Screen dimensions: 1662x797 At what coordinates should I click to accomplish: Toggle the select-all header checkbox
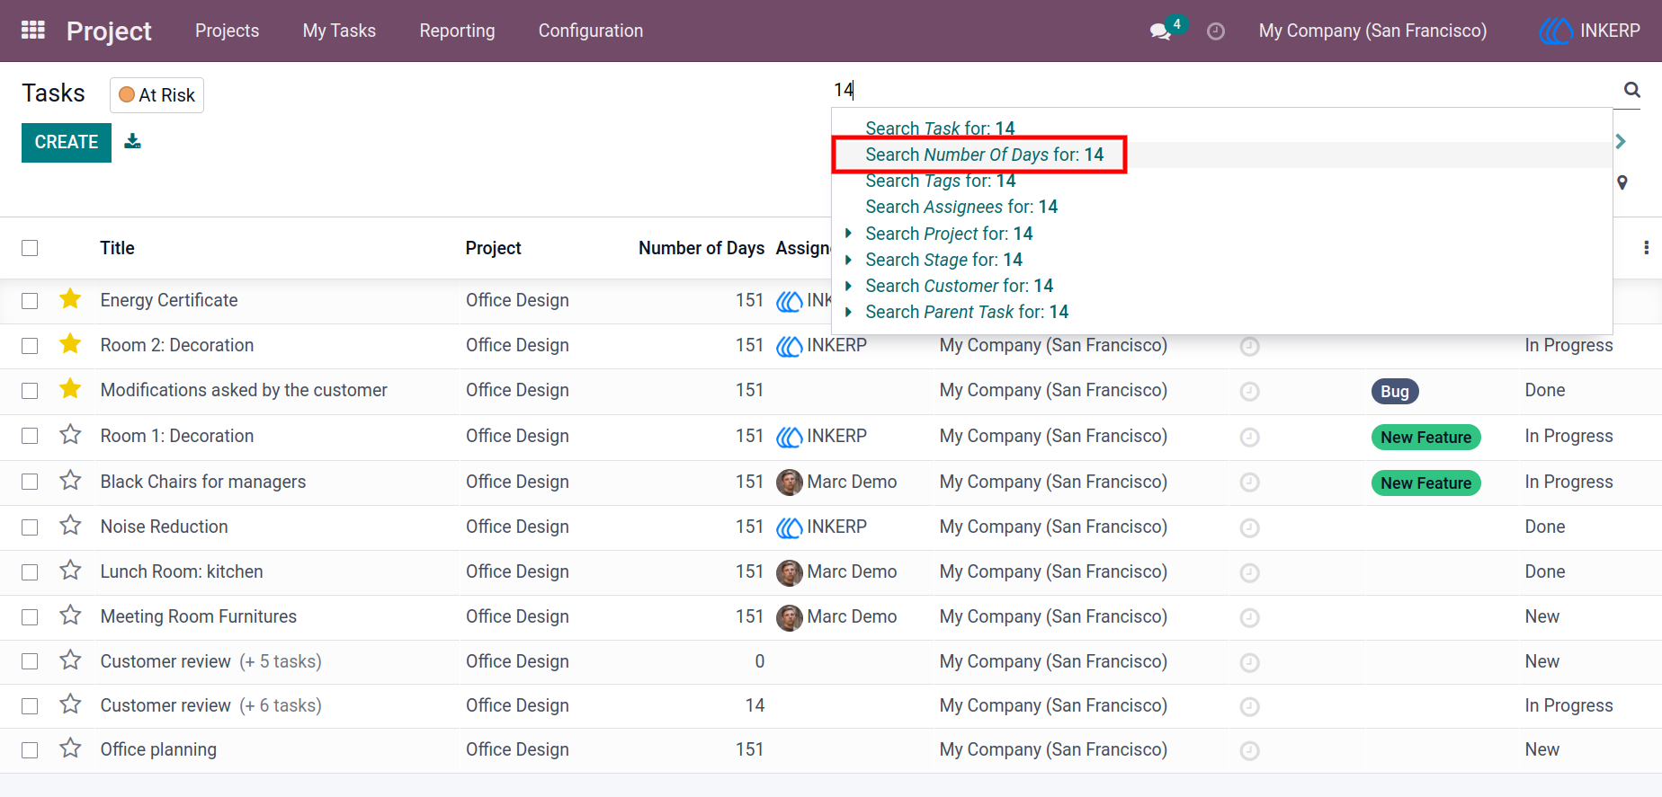30,248
